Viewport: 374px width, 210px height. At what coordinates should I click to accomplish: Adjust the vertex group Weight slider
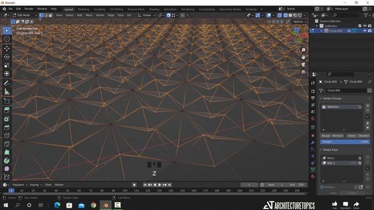click(345, 142)
